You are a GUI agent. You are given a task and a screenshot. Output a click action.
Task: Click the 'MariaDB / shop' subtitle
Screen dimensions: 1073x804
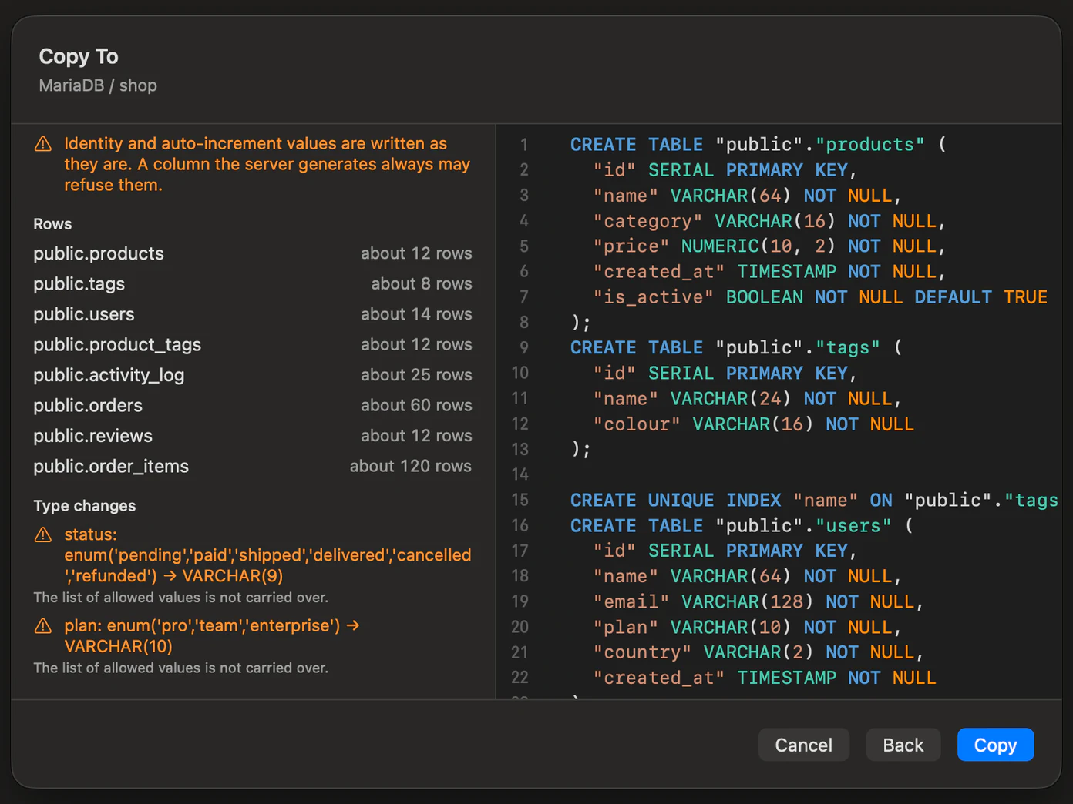tap(98, 85)
